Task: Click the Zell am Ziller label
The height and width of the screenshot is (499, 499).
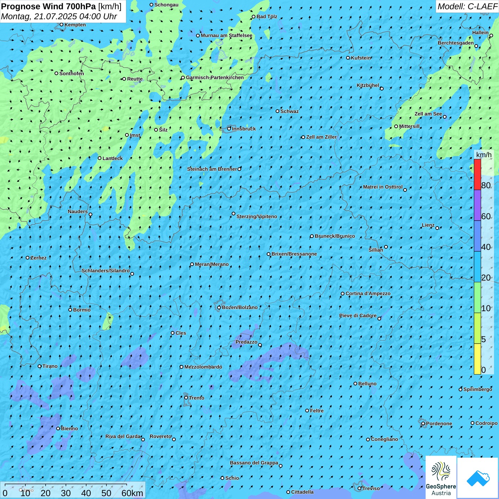Action: coord(321,137)
